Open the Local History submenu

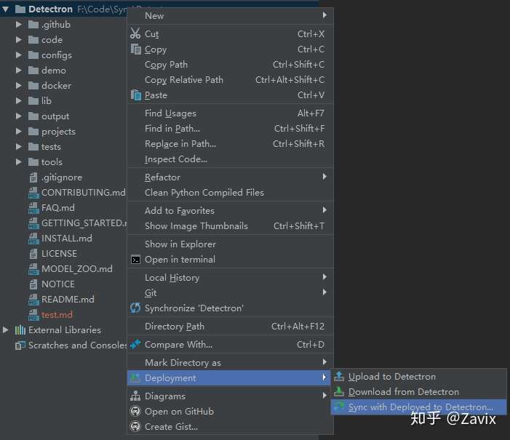231,278
